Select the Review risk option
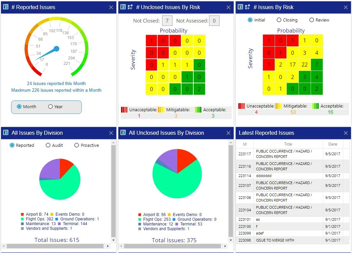 pyautogui.click(x=311, y=20)
